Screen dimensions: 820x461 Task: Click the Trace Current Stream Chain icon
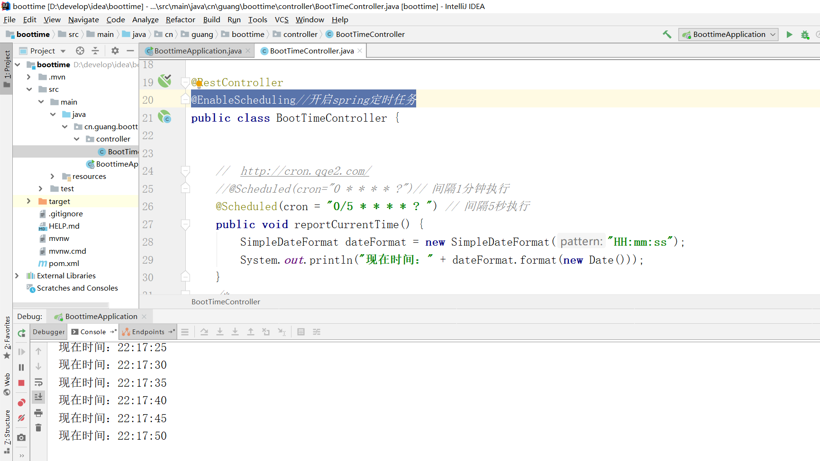tap(317, 332)
